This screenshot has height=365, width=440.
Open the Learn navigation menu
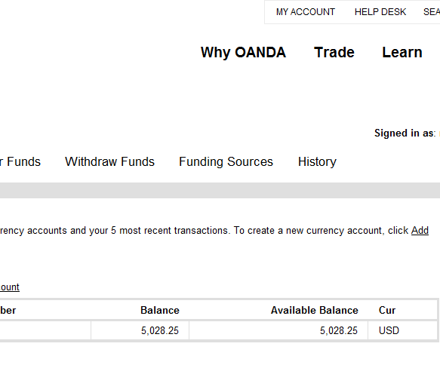(x=402, y=53)
